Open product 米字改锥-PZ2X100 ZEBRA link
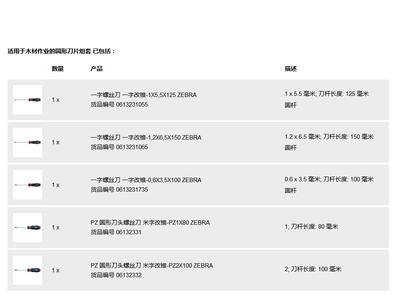Screen dimensions: 402x301 point(151,265)
